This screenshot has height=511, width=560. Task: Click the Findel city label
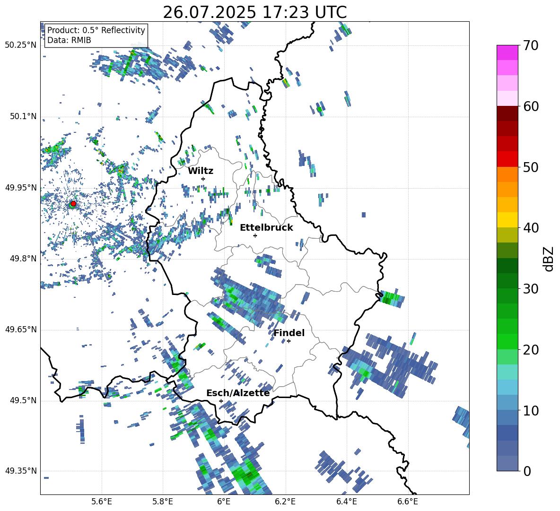coord(289,333)
